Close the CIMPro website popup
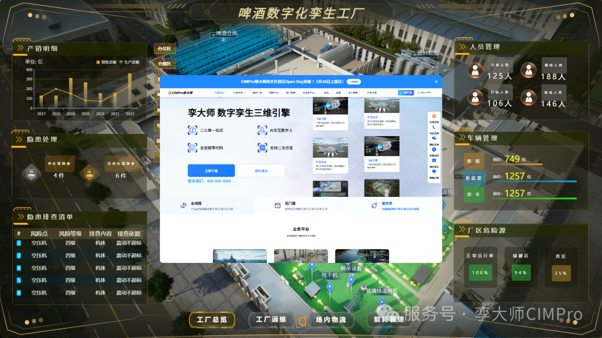 tap(436, 82)
